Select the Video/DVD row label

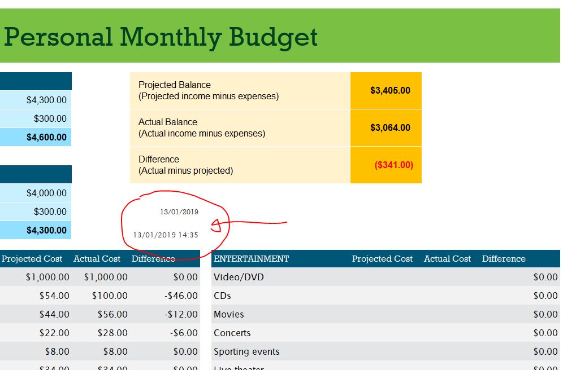239,277
